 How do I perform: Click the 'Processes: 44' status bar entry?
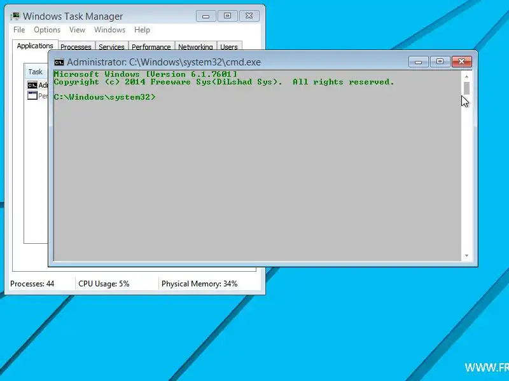coord(32,284)
